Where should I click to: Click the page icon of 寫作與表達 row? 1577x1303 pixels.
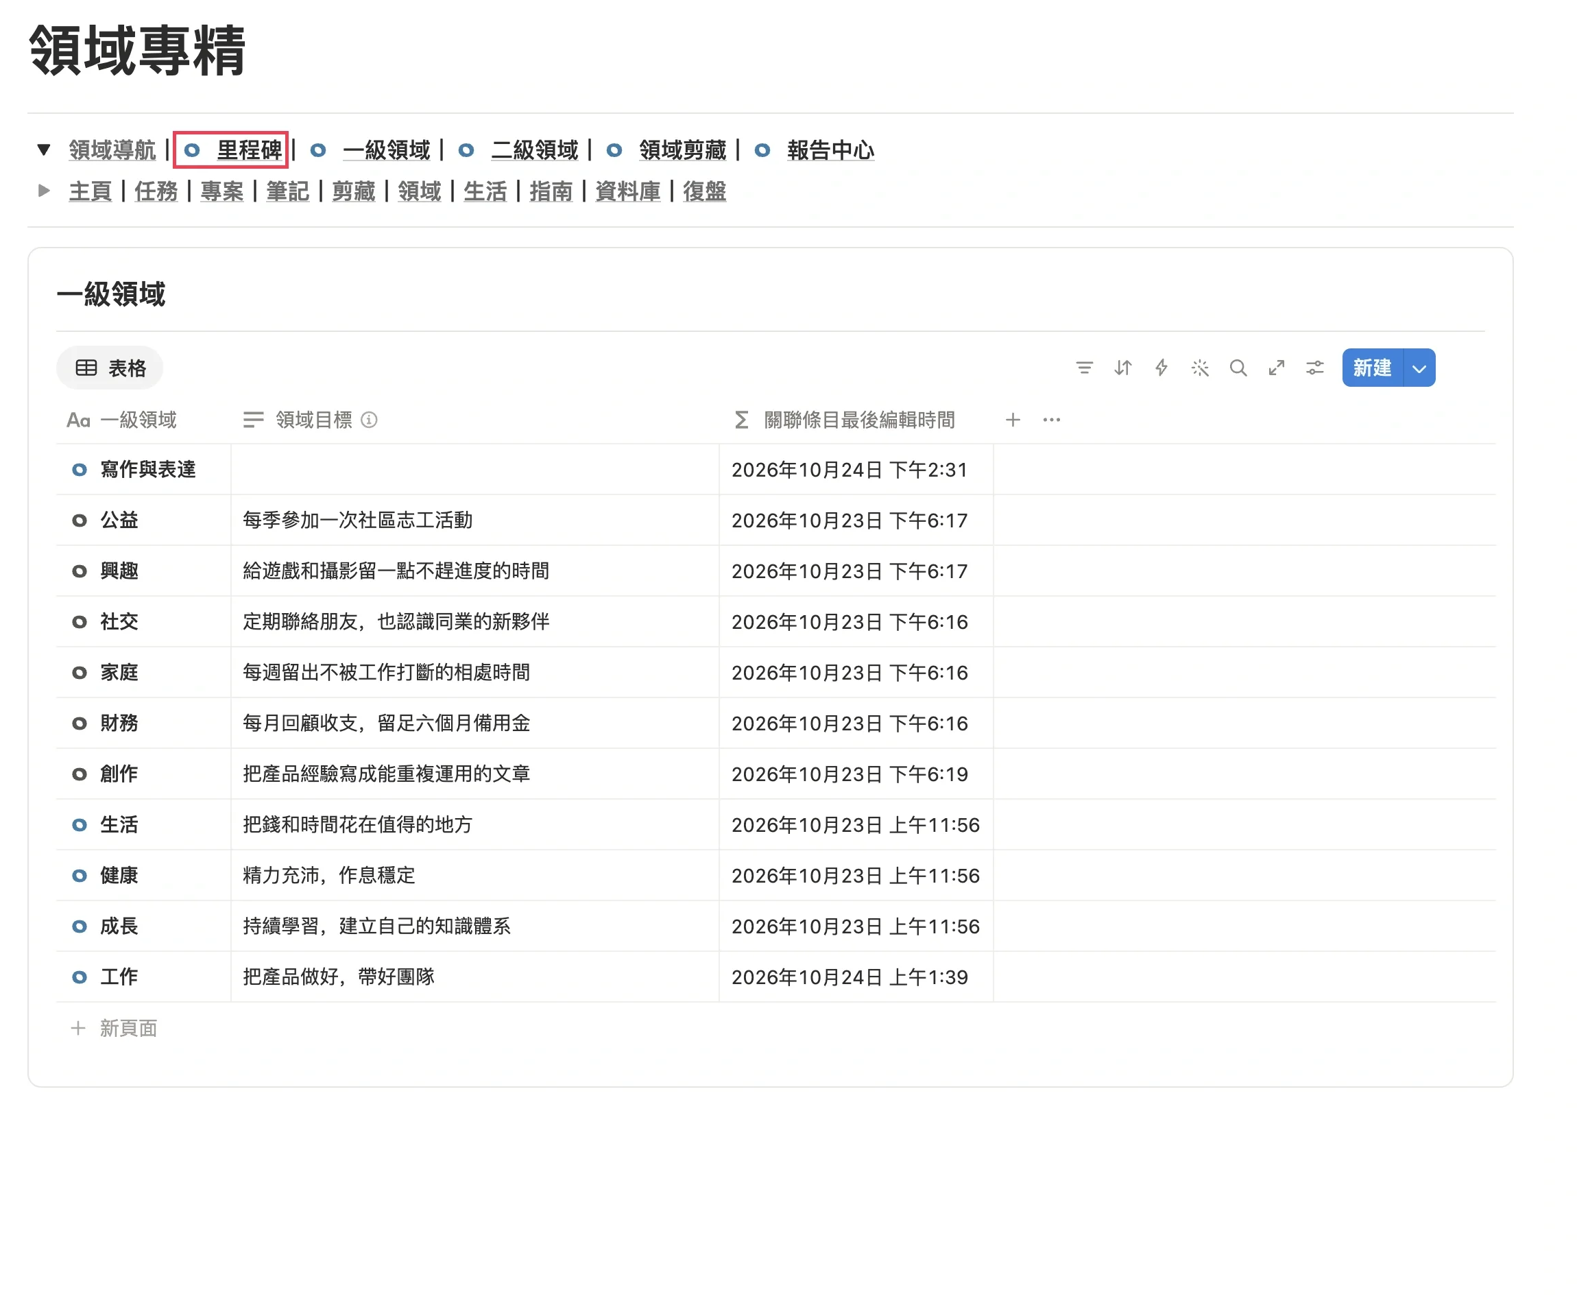pyautogui.click(x=79, y=470)
